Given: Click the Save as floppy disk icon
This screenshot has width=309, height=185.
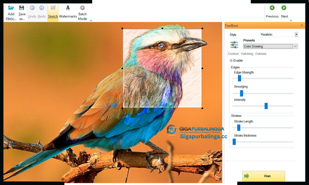Looking at the screenshot, I should 22,8.
